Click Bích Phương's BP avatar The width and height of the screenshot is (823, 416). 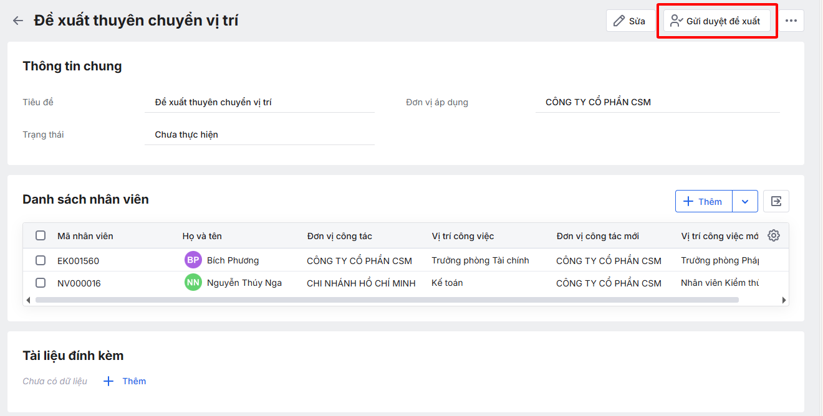193,260
